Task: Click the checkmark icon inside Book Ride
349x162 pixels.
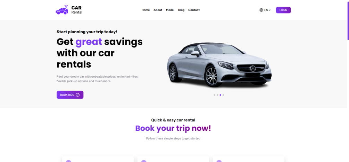Action: pos(77,95)
